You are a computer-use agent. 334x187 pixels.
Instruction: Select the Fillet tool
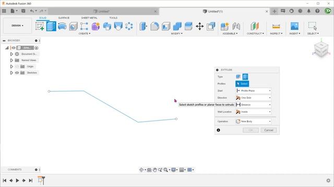click(x=154, y=26)
